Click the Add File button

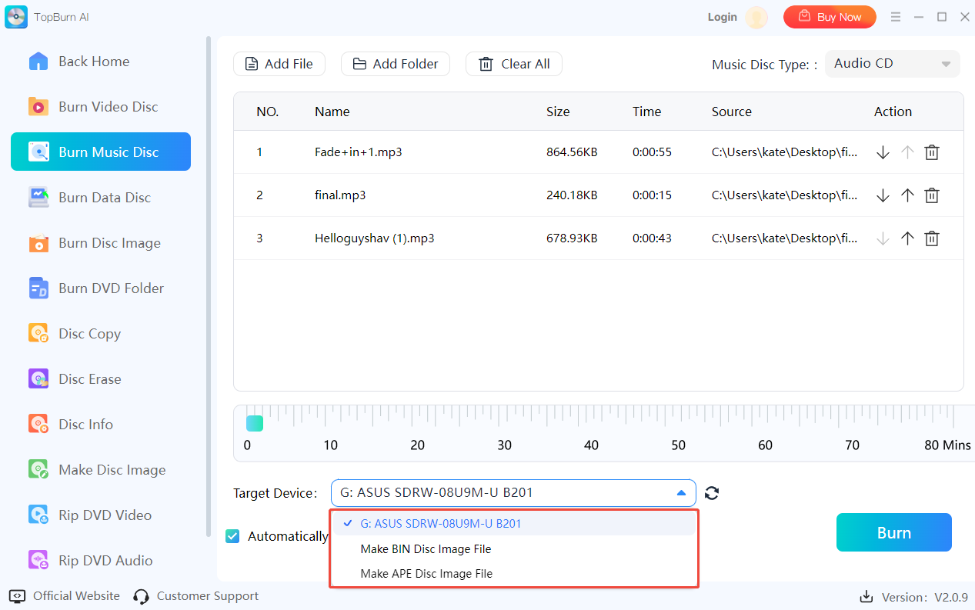tap(279, 64)
